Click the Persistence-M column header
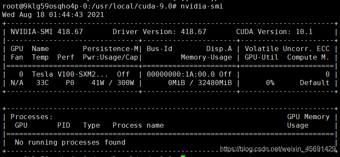 click(x=111, y=49)
